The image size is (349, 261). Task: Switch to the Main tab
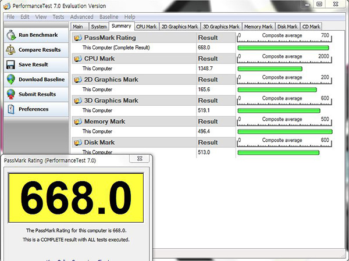tap(79, 27)
